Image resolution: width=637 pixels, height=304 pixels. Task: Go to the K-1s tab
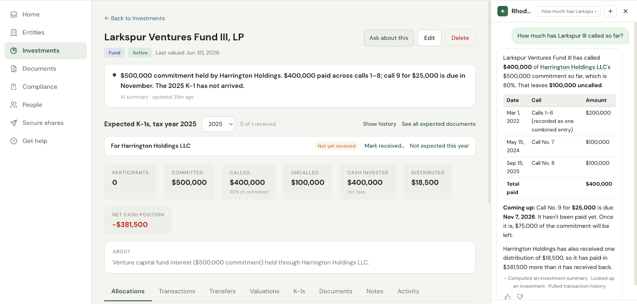[299, 291]
